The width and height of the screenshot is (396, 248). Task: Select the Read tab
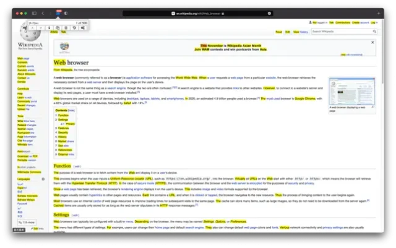click(279, 32)
